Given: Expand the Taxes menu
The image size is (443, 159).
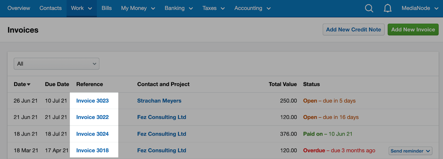Looking at the screenshot, I should click(213, 8).
